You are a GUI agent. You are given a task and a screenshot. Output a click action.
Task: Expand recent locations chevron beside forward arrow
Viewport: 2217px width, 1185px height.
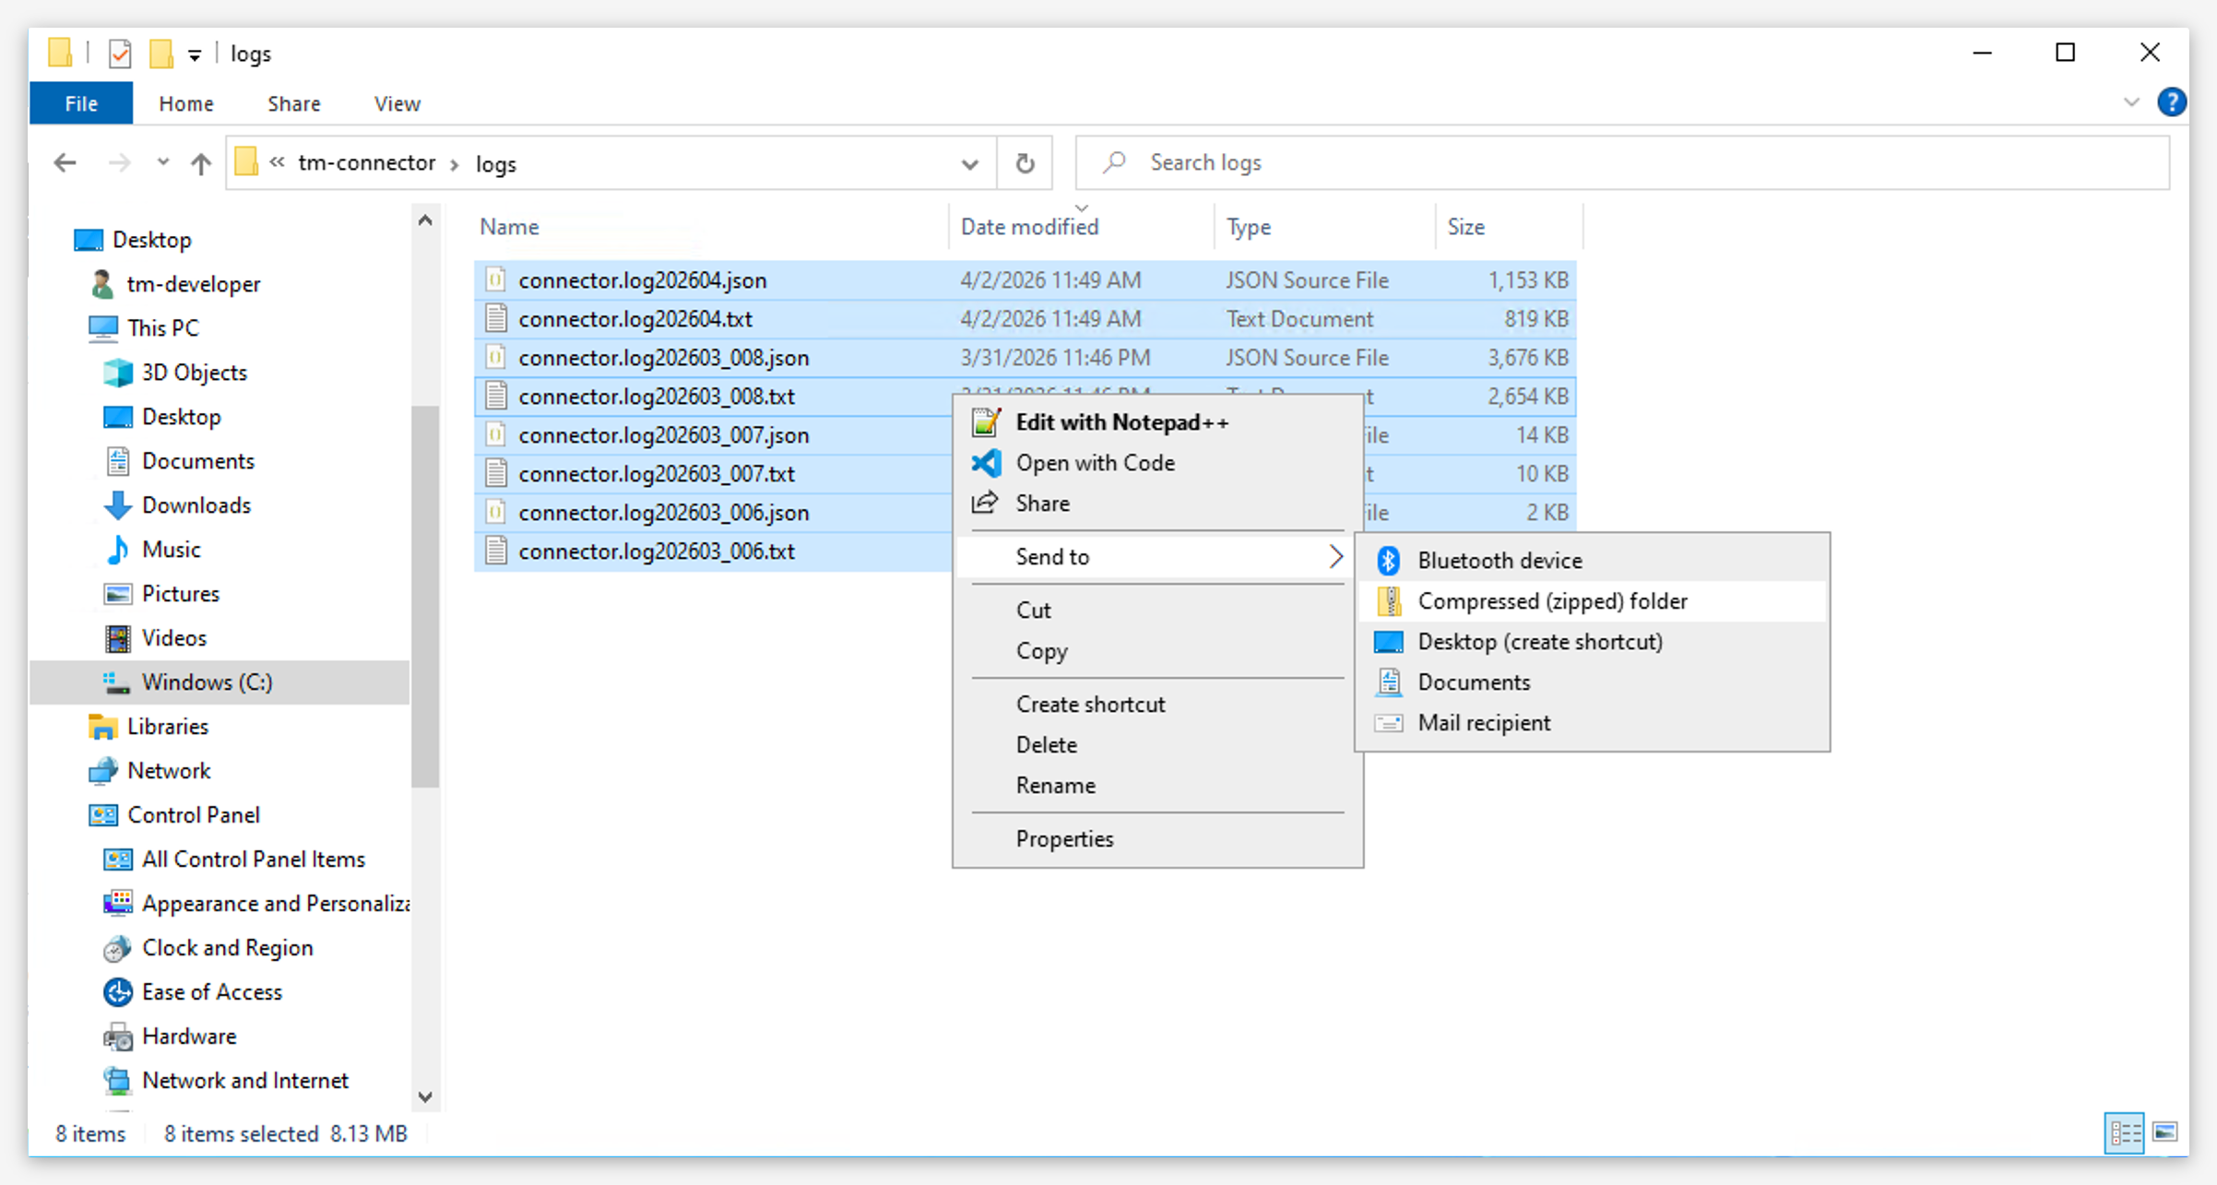[x=162, y=162]
